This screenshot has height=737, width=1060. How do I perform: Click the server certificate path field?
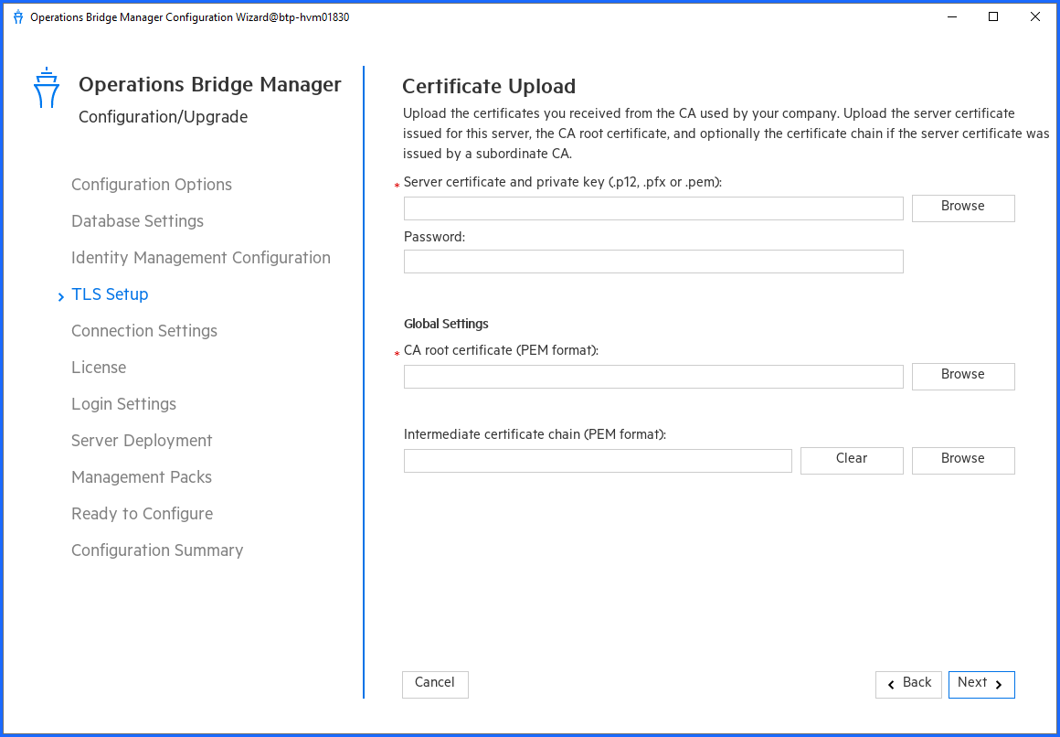tap(652, 208)
